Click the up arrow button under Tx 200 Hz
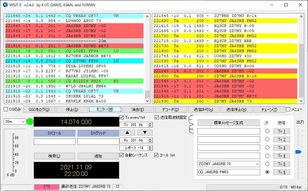This screenshot has height=191, width=308. (127, 133)
